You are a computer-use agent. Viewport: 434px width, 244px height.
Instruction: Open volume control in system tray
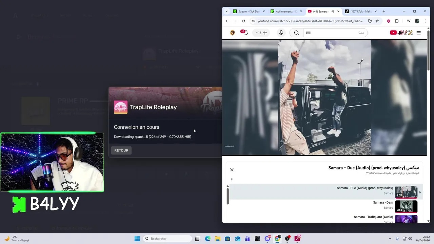click(410, 239)
